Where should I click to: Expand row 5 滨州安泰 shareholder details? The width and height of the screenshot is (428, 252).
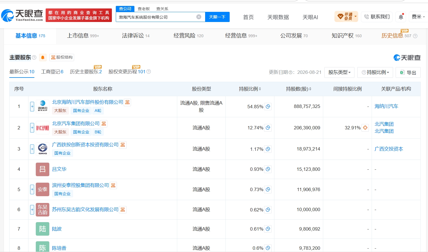click(32, 189)
